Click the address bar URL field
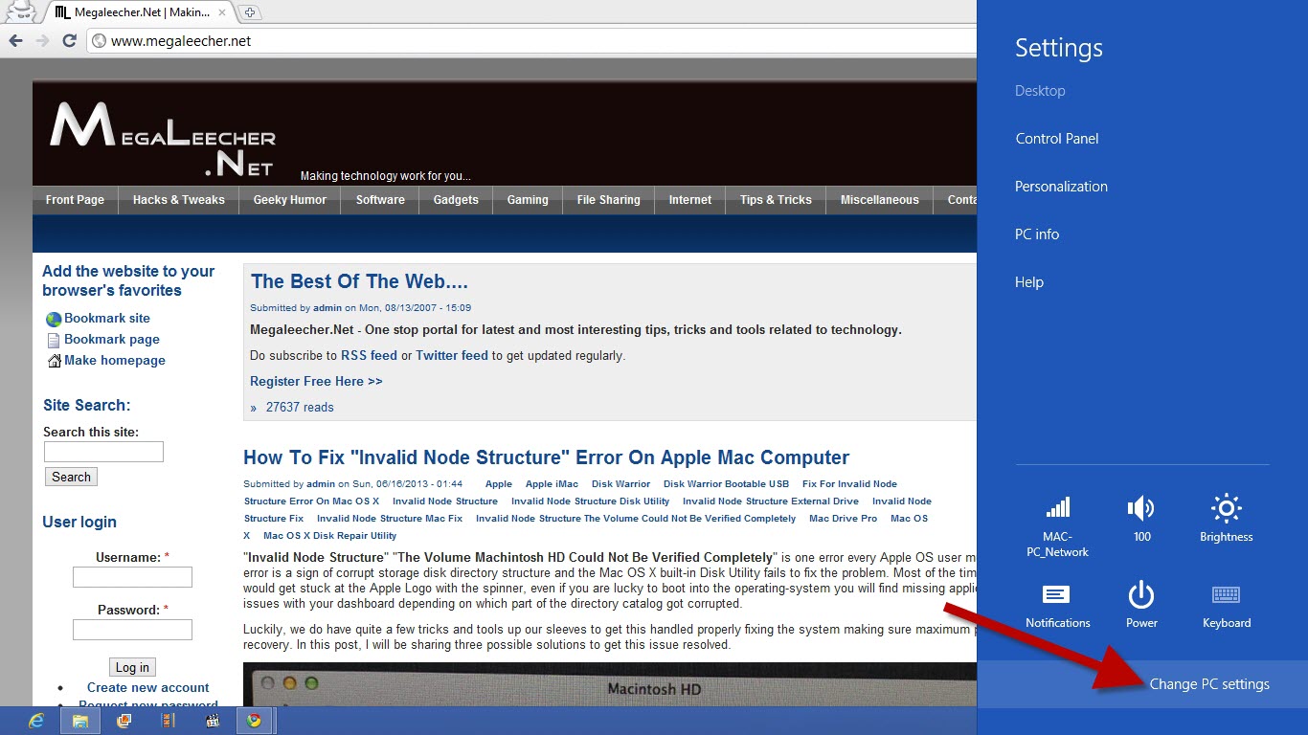This screenshot has height=735, width=1308. pyautogui.click(x=531, y=41)
